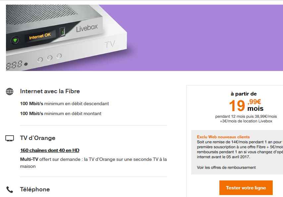Click the Internet OK display on the Livebox
Screen dimensions: 283x197
(40, 36)
